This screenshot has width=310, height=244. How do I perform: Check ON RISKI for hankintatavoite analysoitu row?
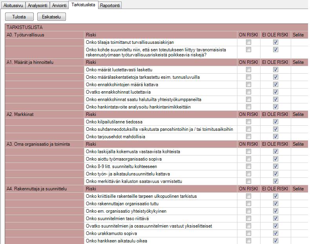click(248, 107)
